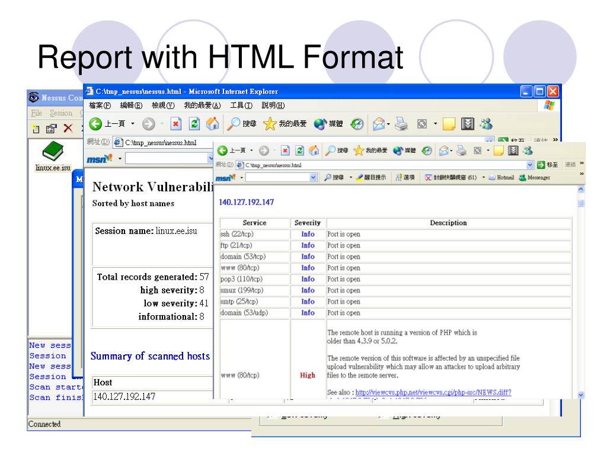This screenshot has width=607, height=455.
Task: Click red X delete icon in Nessus Console
Action: click(68, 128)
